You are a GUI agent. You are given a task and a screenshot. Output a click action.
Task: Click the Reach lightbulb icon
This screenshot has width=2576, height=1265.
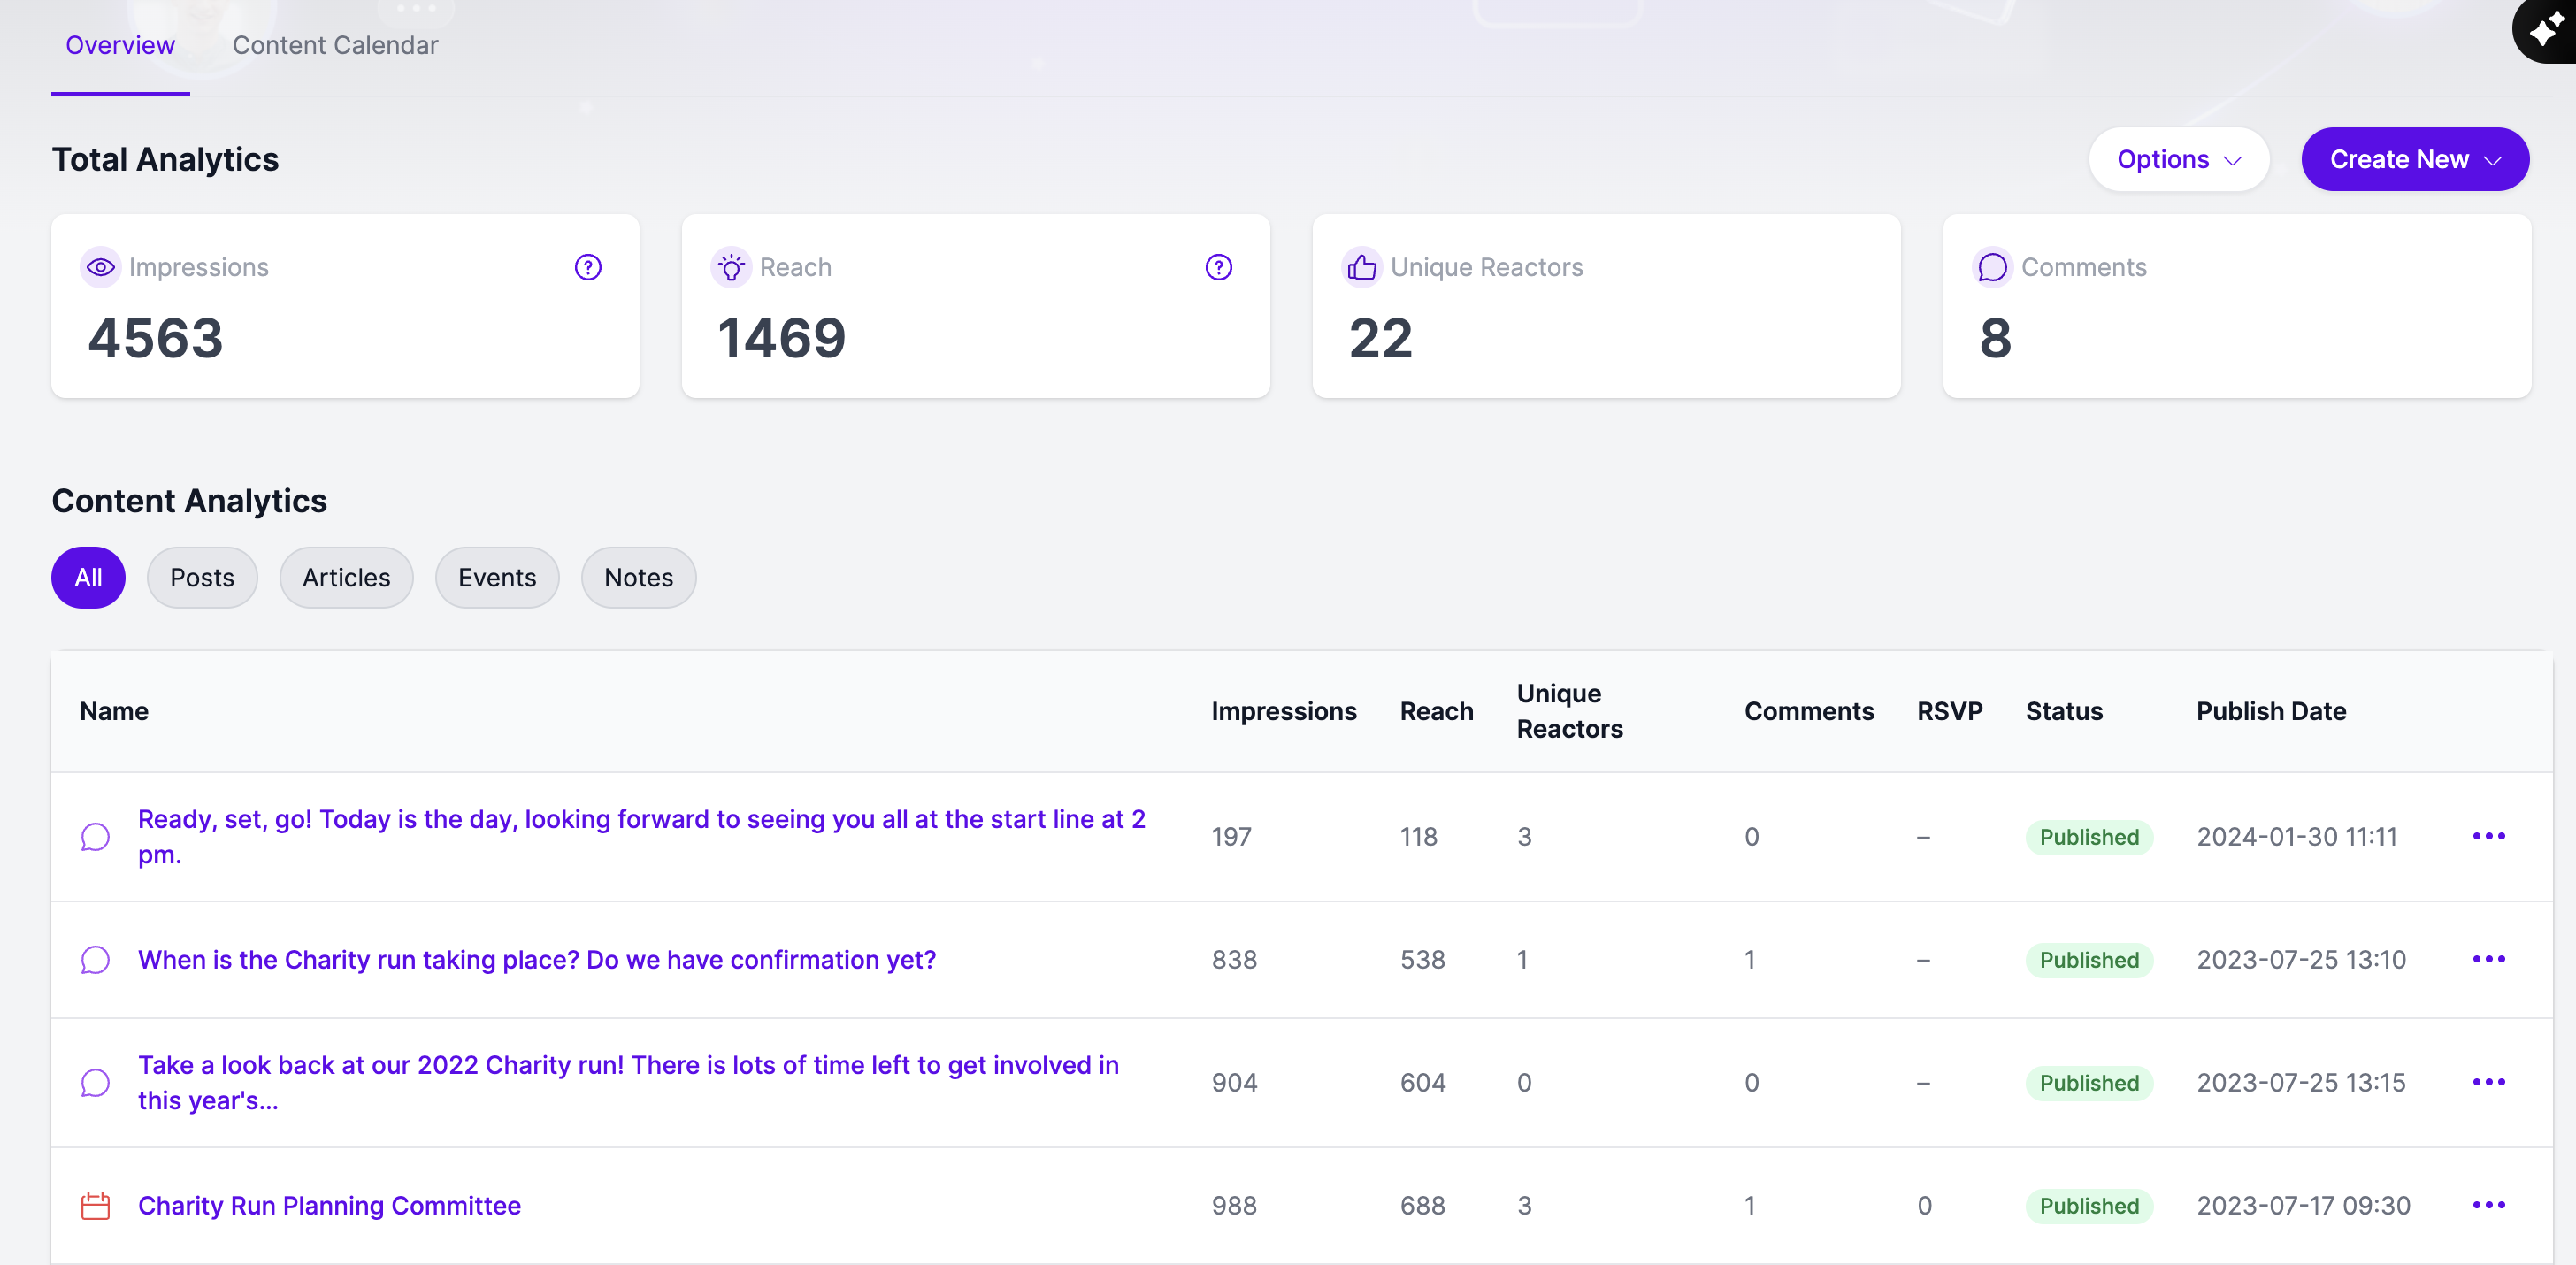coord(731,267)
